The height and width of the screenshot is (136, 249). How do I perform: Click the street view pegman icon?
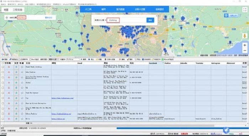point(245,36)
